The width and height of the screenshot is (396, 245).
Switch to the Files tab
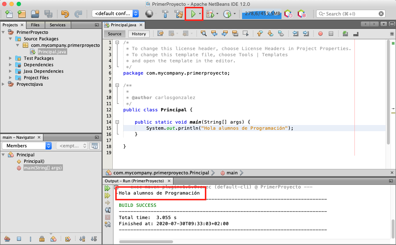(x=35, y=25)
